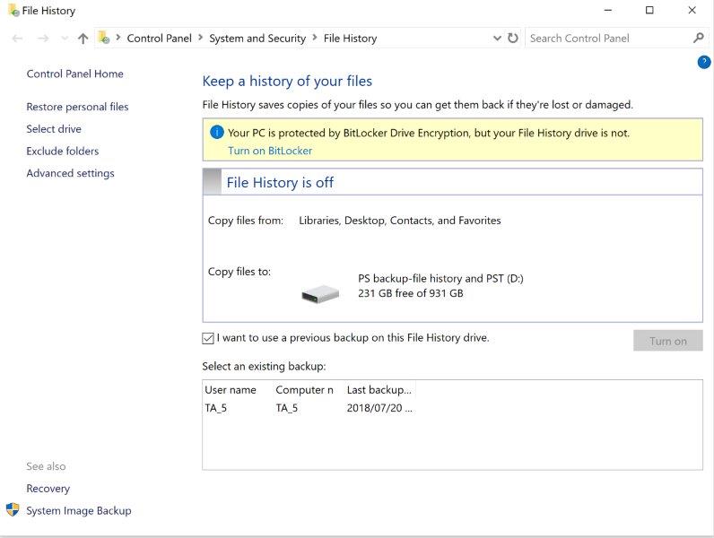Image resolution: width=714 pixels, height=538 pixels.
Task: Click the Up one level arrow
Action: (83, 39)
